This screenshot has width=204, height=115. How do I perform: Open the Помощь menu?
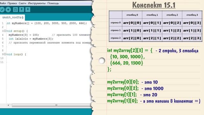tap(53, 3)
